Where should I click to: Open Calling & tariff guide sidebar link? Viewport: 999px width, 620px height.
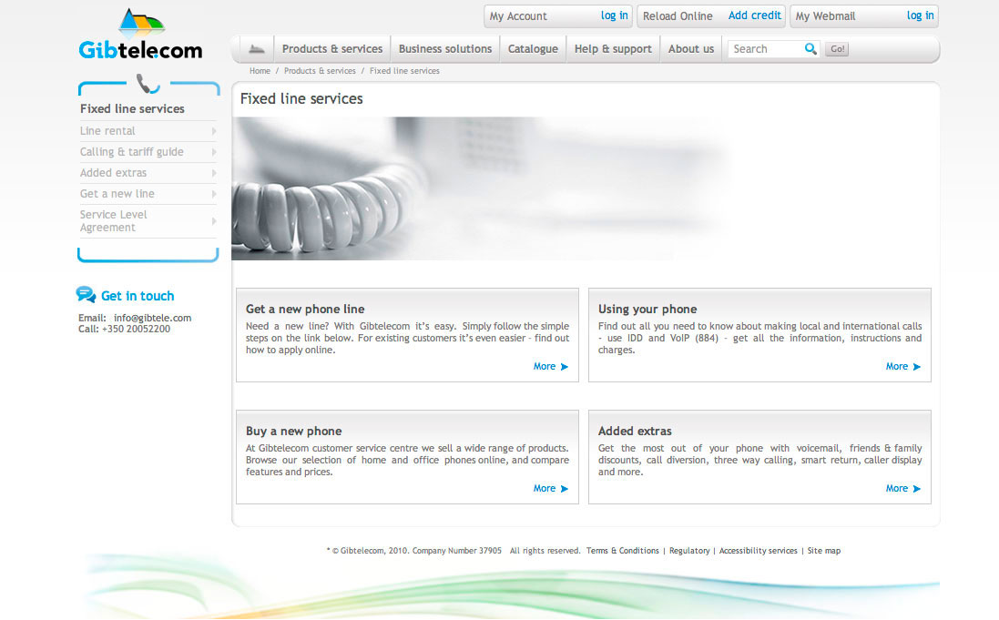pos(132,152)
